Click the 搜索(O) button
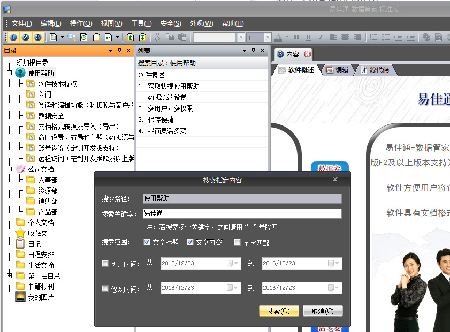Screen dimensions: 450x332 tap(278, 311)
